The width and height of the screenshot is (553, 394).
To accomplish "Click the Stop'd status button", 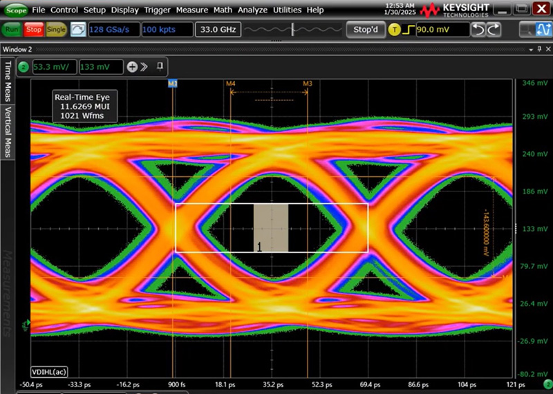I will point(366,30).
